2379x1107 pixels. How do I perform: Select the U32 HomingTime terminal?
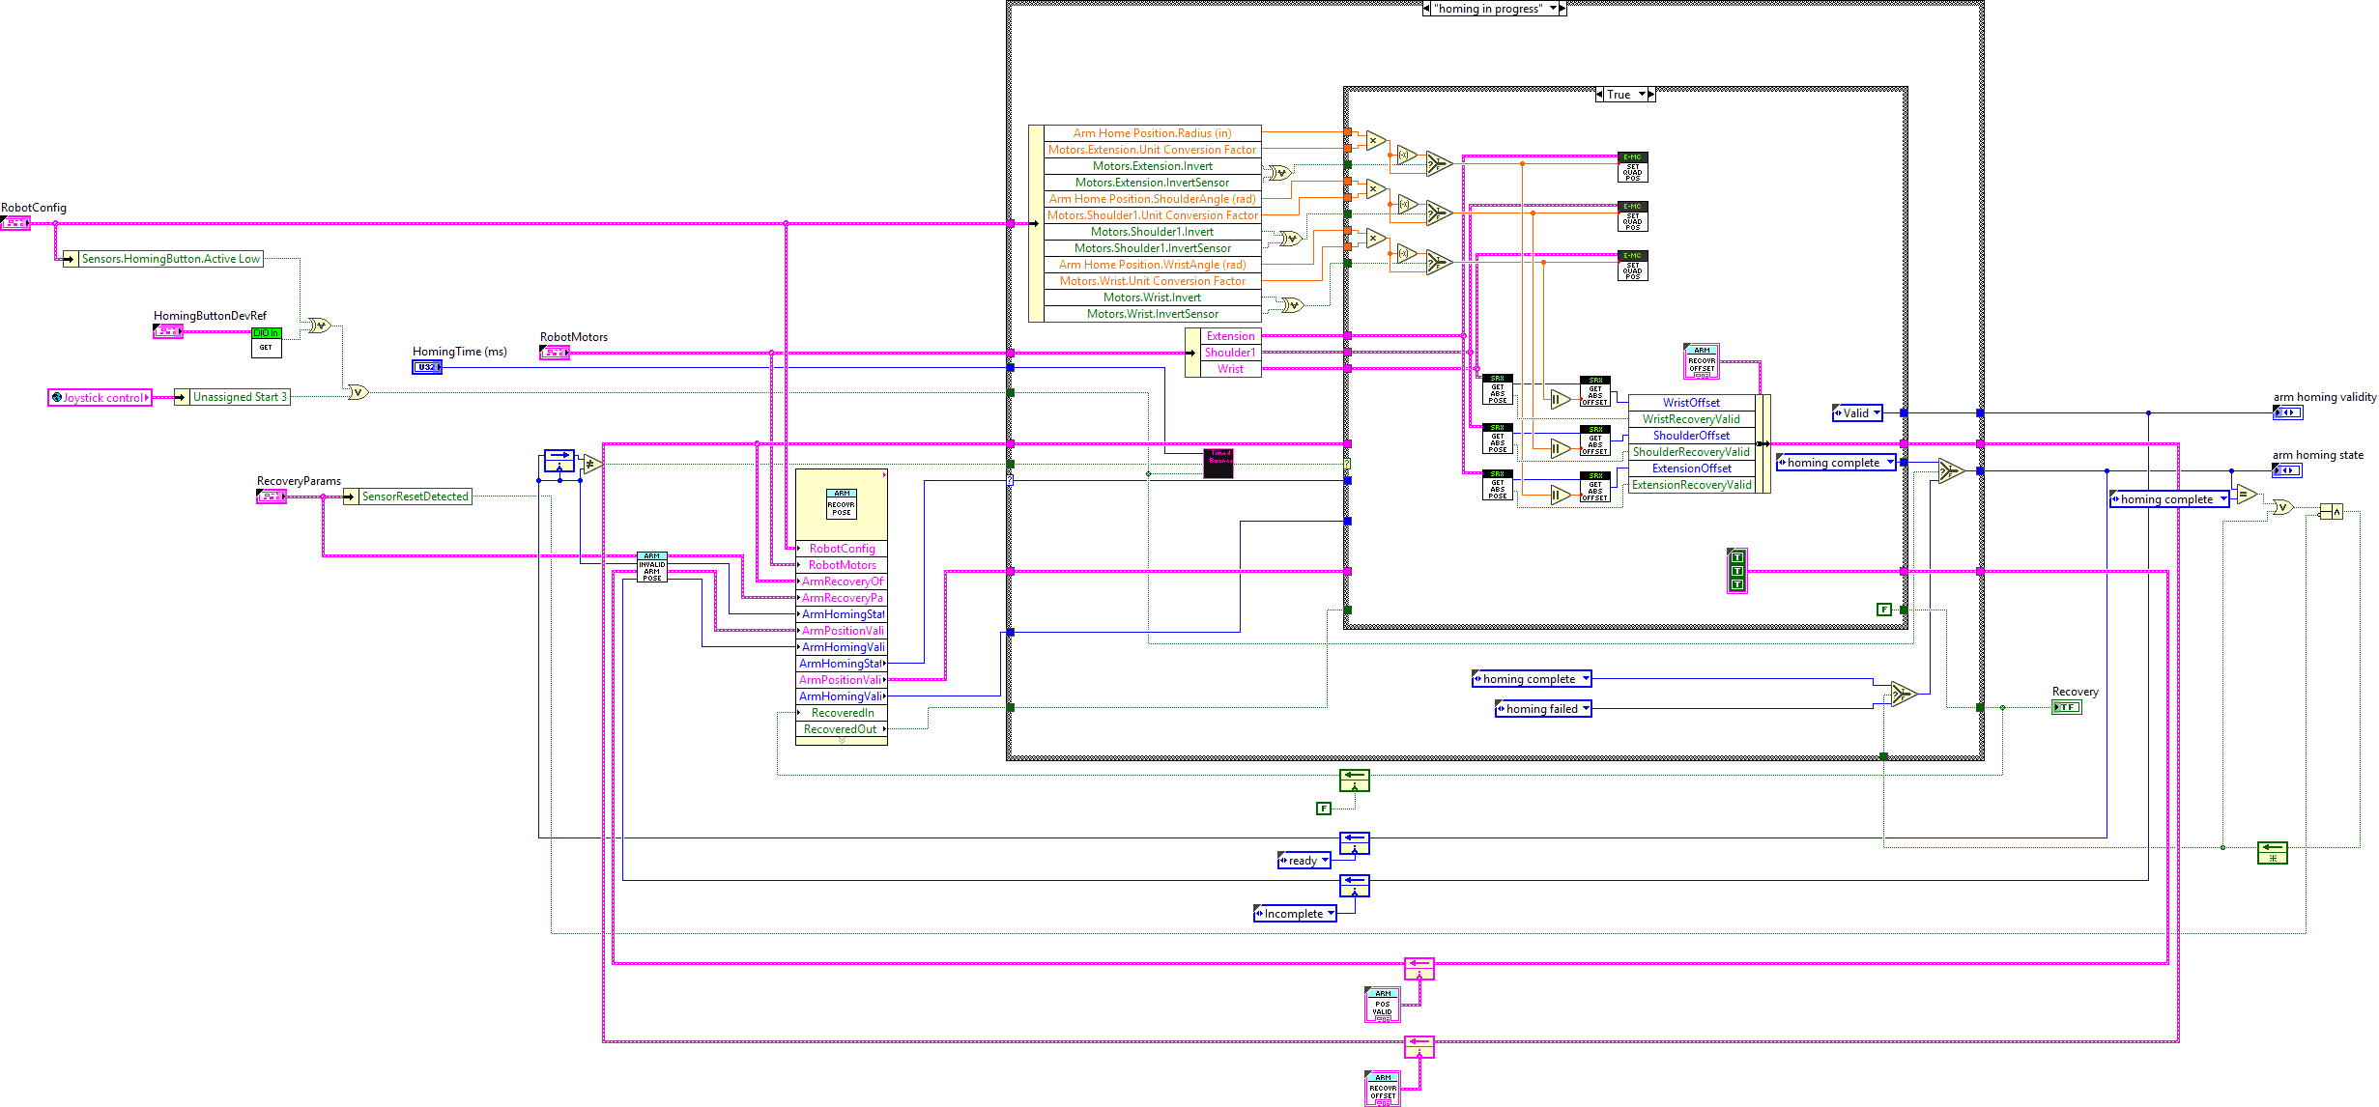(x=427, y=367)
